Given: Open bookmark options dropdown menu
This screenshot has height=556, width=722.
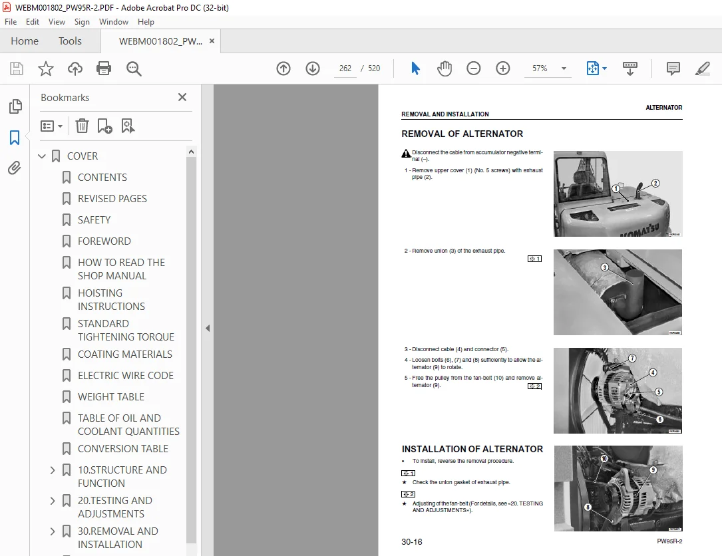Looking at the screenshot, I should click(x=52, y=126).
